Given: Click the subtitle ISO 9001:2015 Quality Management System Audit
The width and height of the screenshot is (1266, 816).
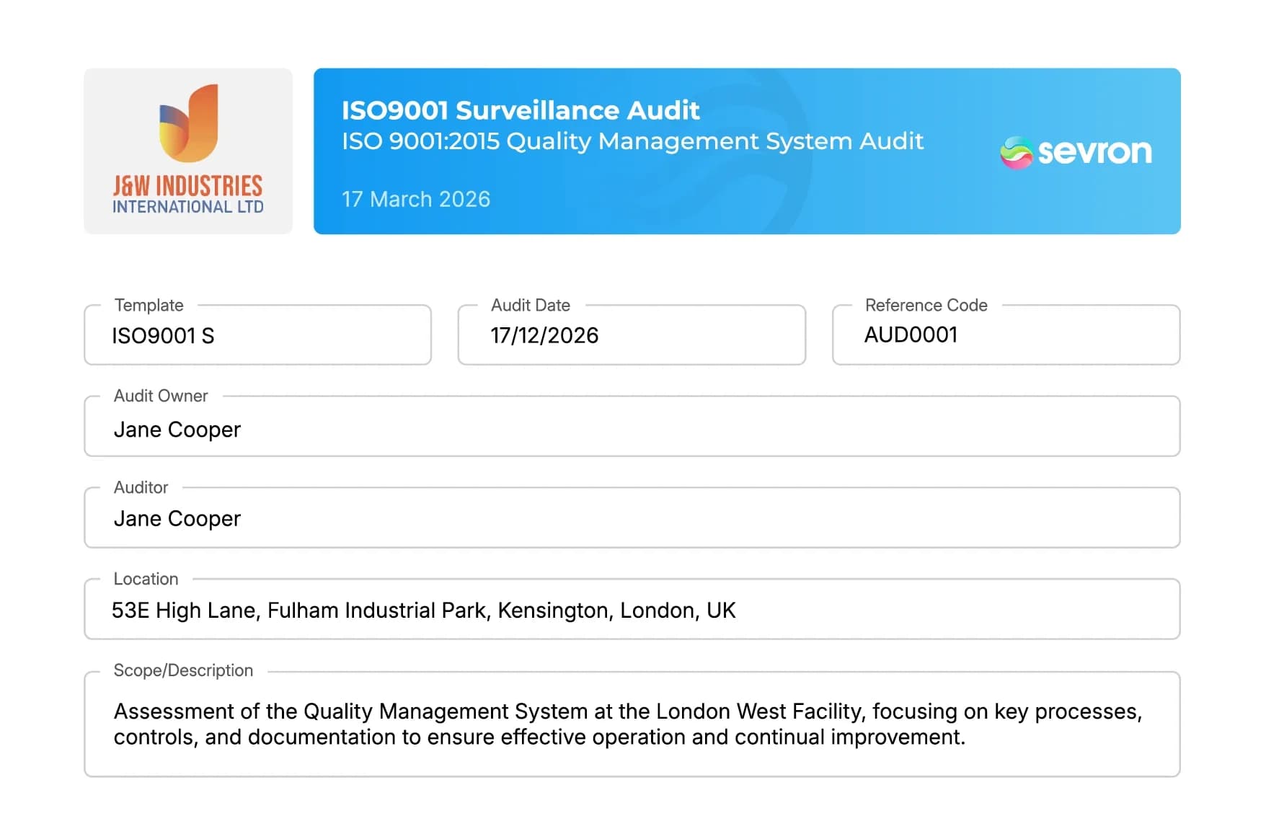Looking at the screenshot, I should pos(632,141).
